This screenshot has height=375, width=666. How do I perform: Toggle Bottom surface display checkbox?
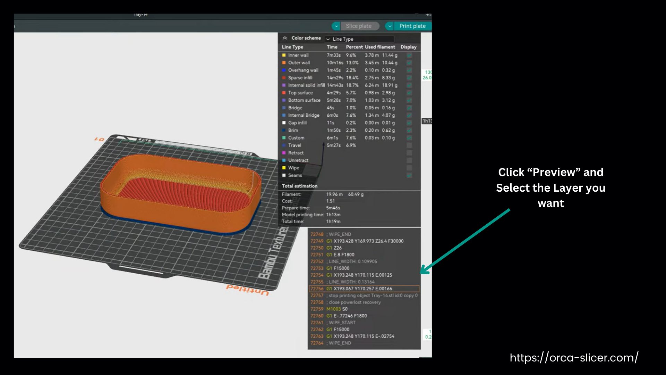point(409,100)
